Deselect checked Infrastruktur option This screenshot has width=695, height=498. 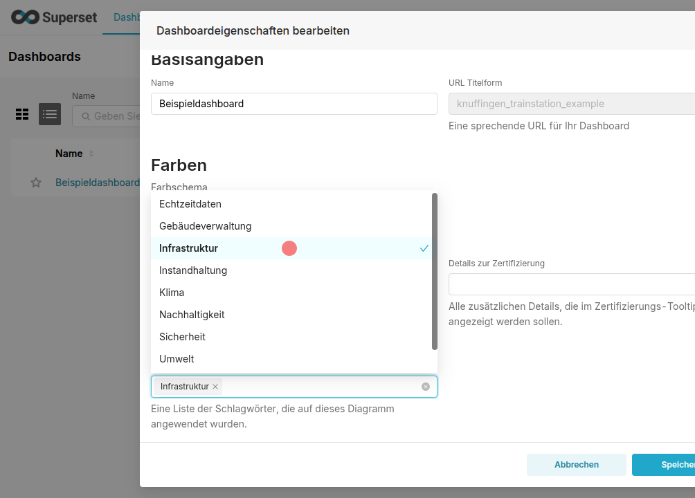tap(291, 248)
